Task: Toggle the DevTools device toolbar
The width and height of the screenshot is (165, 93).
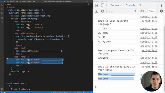Action: click(x=102, y=5)
